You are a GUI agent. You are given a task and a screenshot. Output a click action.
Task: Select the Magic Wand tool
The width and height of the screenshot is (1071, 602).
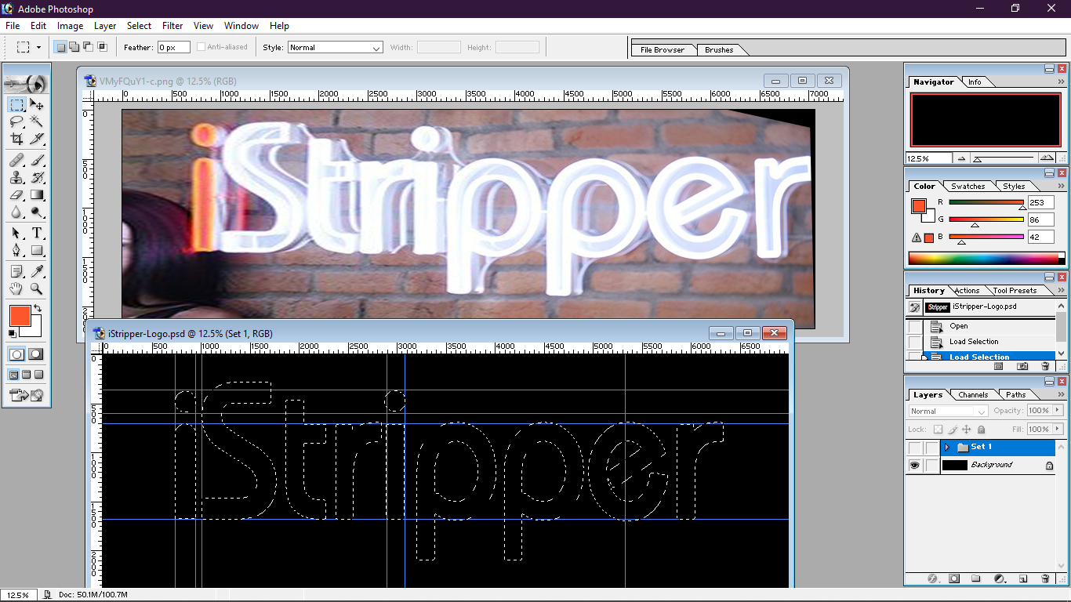[x=36, y=121]
